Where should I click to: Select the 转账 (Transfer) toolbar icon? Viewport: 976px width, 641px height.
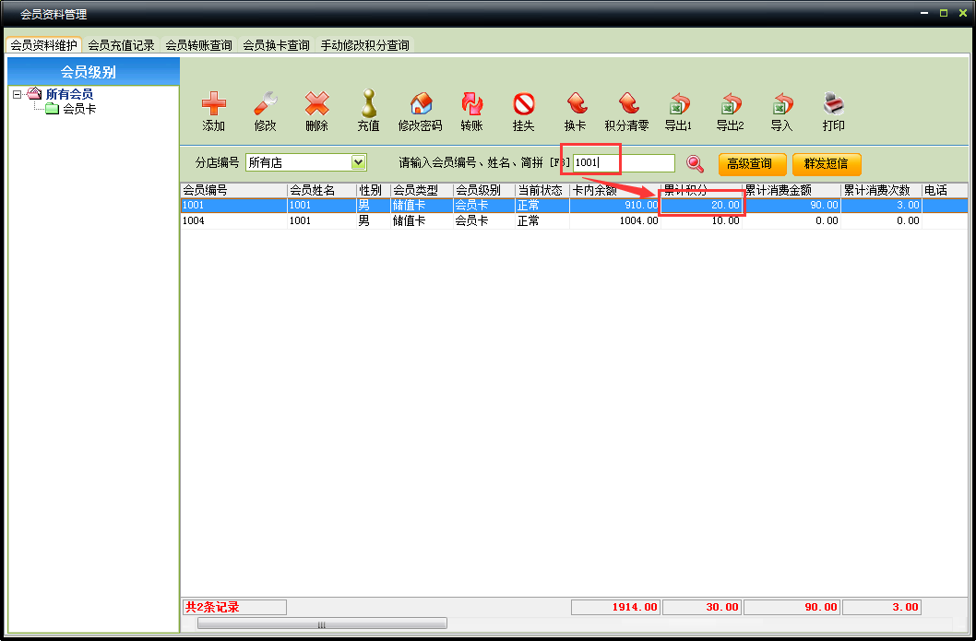pyautogui.click(x=471, y=104)
